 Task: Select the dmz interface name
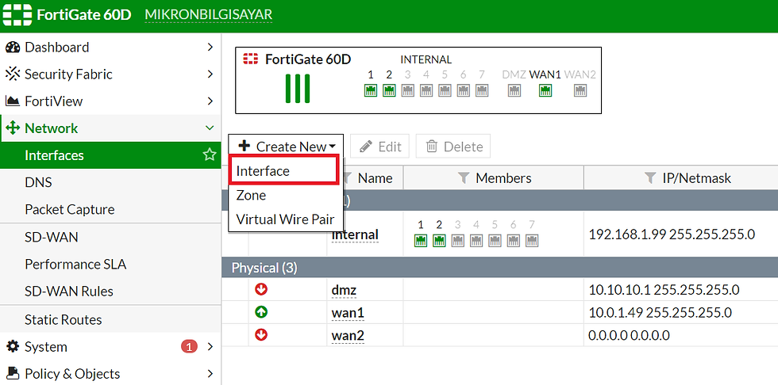[344, 290]
